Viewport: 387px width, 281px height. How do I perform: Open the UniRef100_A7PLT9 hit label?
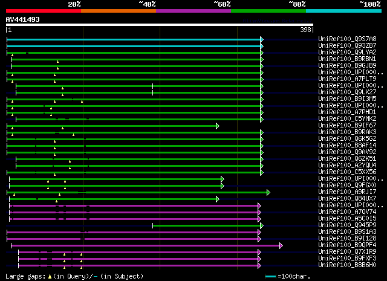(x=347, y=79)
